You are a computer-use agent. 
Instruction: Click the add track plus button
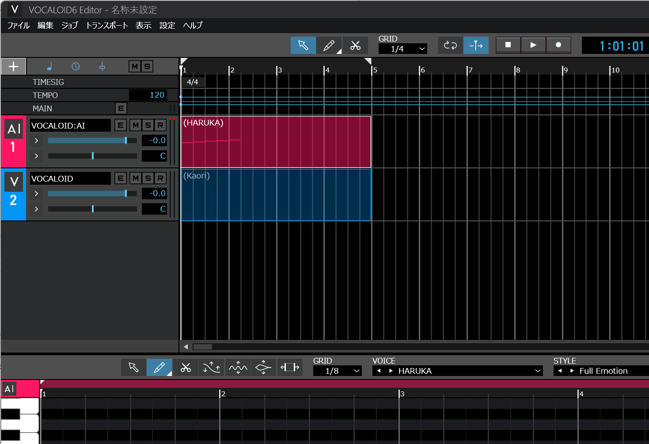[14, 67]
